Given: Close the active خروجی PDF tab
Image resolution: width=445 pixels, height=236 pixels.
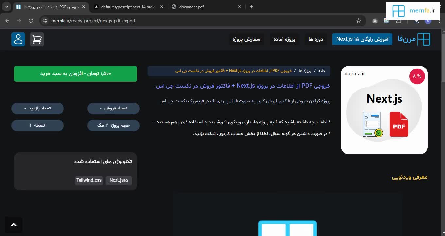Looking at the screenshot, I should click(x=84, y=7).
